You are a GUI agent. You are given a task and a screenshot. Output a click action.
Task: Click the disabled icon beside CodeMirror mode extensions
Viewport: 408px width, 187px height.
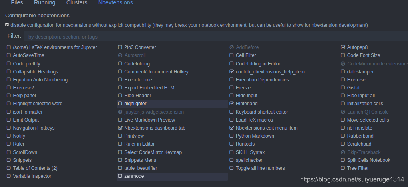[343, 64]
